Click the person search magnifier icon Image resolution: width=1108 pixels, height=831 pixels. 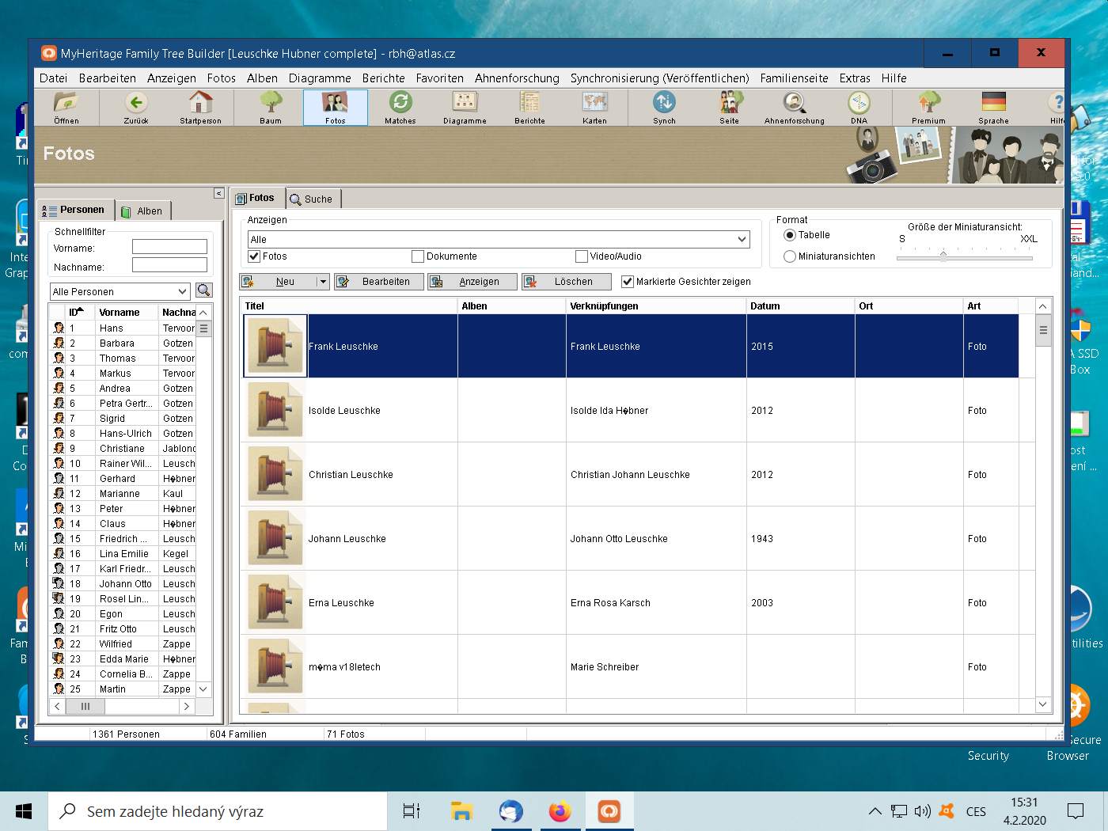[204, 290]
